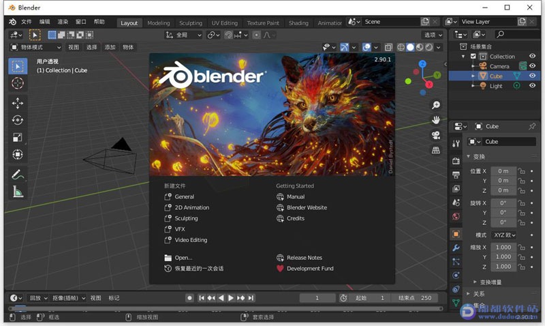Expand the Collection tree item

point(463,57)
